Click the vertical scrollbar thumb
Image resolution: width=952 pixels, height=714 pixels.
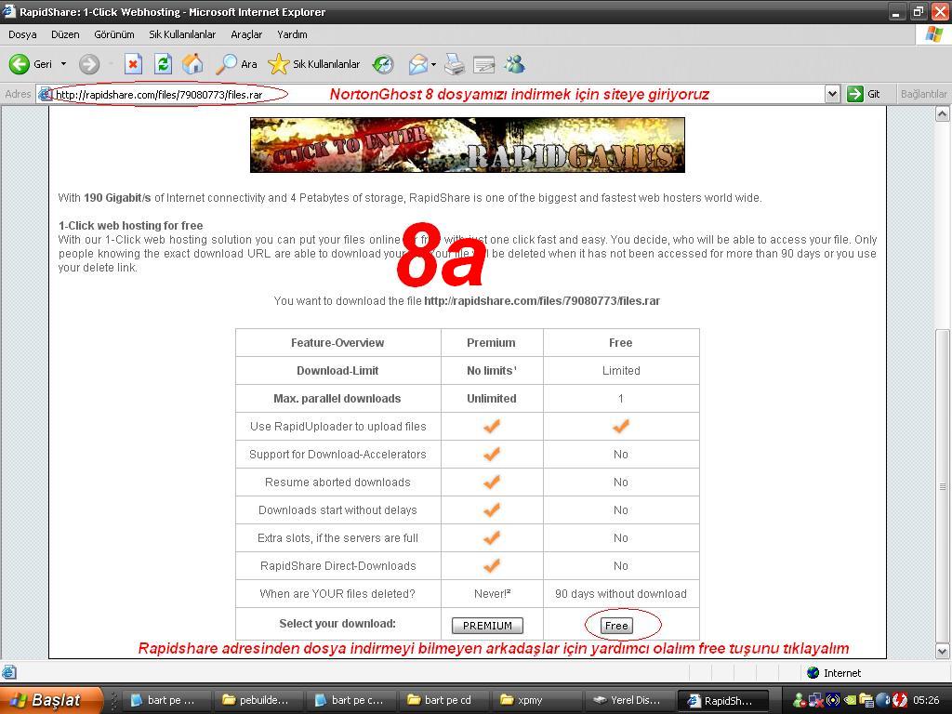[x=942, y=485]
